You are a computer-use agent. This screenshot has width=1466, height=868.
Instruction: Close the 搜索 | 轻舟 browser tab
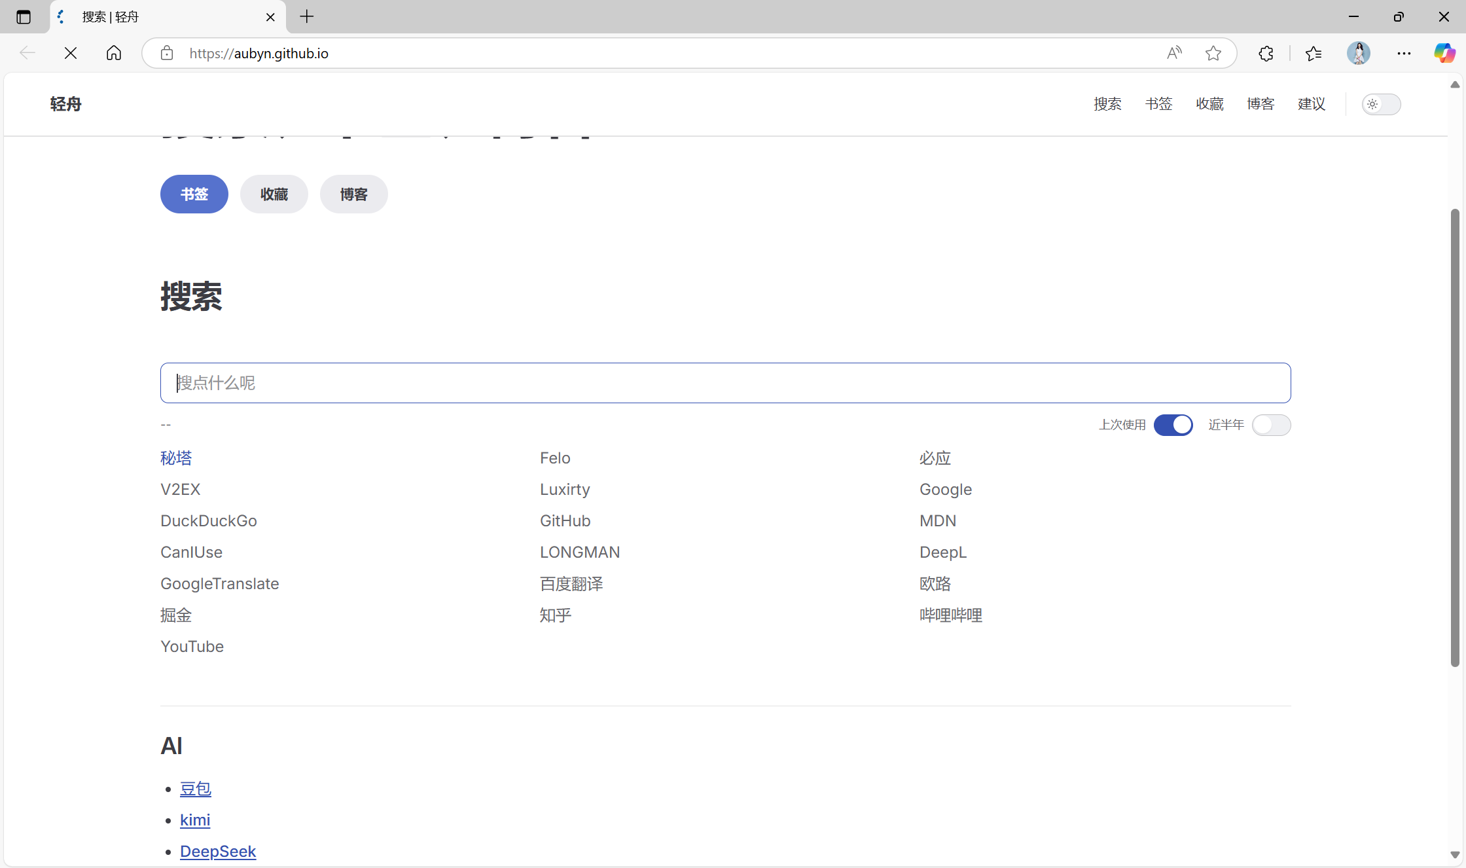270,17
